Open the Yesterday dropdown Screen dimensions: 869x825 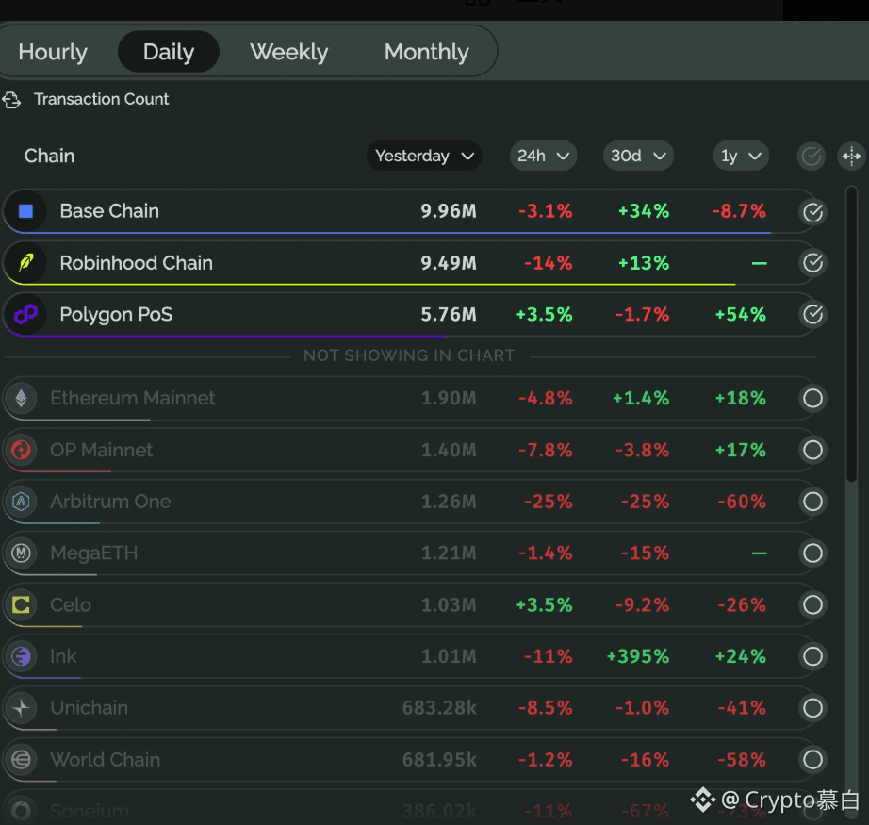(424, 156)
